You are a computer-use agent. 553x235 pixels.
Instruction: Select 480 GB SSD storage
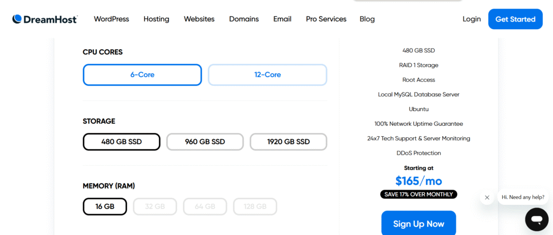[122, 142]
